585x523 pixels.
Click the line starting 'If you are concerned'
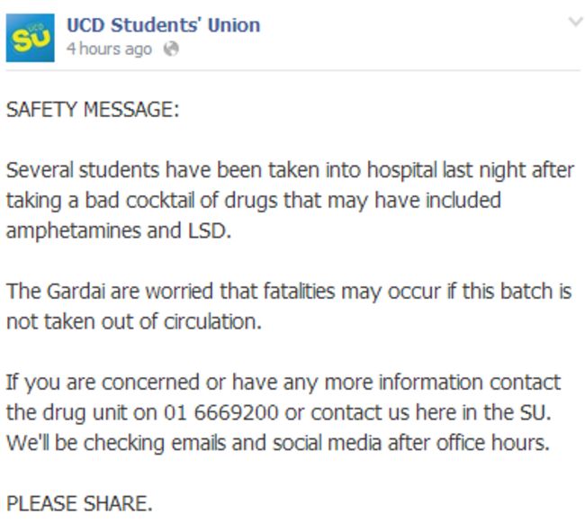click(283, 383)
